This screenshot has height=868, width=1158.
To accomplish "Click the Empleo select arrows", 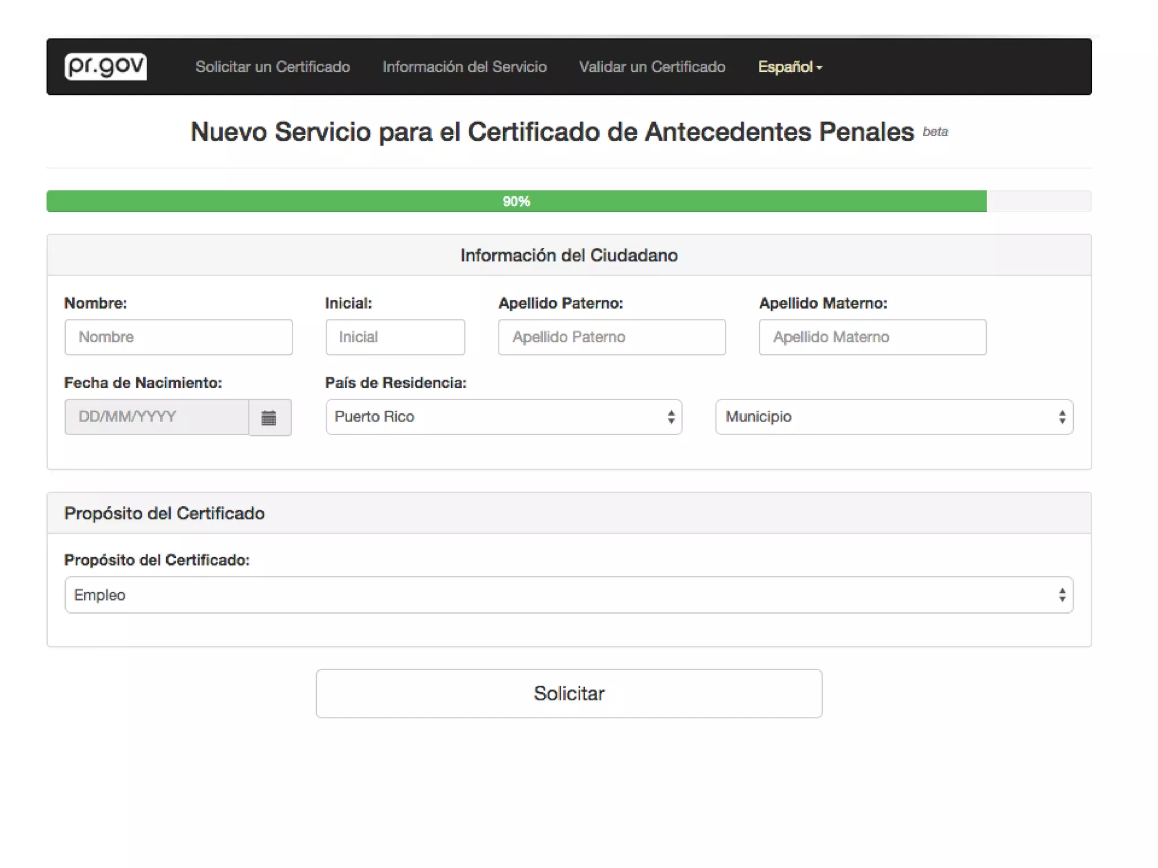I will pos(1062,594).
